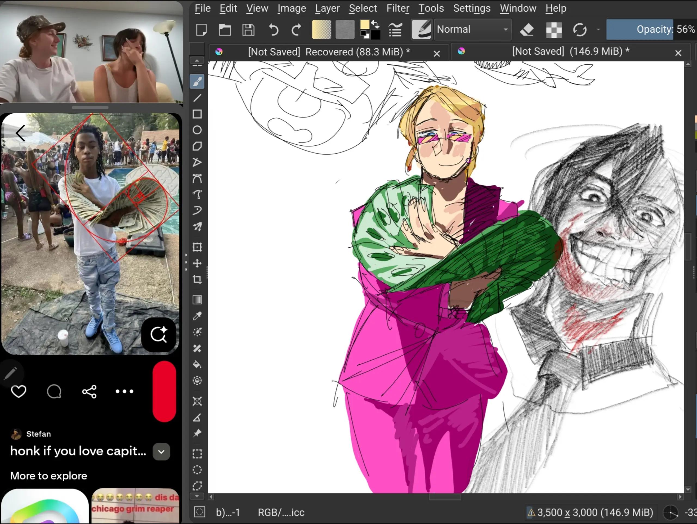
Task: Select the Assistant tool
Action: click(x=197, y=401)
